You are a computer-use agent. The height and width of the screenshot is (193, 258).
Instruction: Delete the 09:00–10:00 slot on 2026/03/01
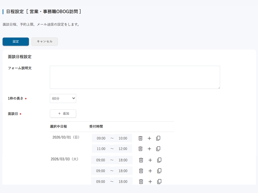pos(140,138)
